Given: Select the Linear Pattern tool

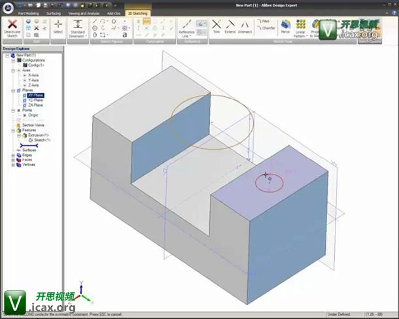Looking at the screenshot, I should [300, 29].
